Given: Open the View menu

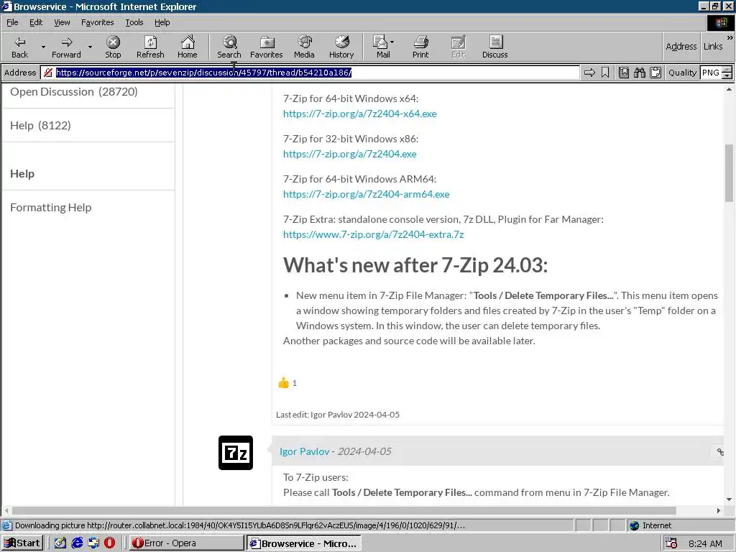Looking at the screenshot, I should (x=62, y=22).
